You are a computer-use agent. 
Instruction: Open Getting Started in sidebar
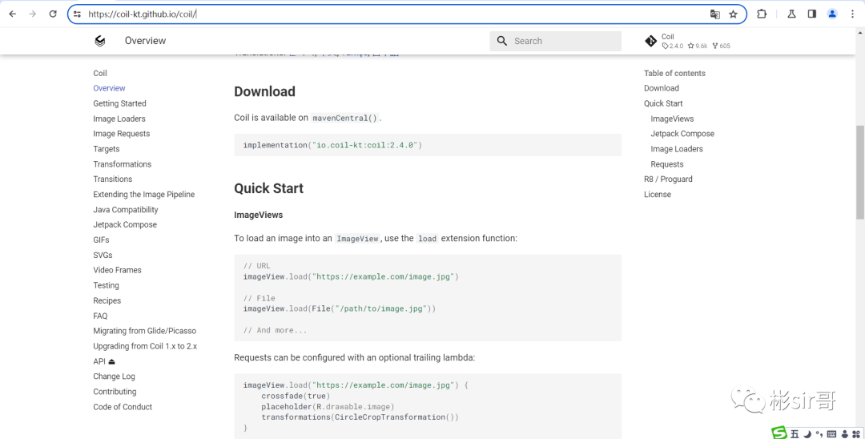tap(119, 103)
